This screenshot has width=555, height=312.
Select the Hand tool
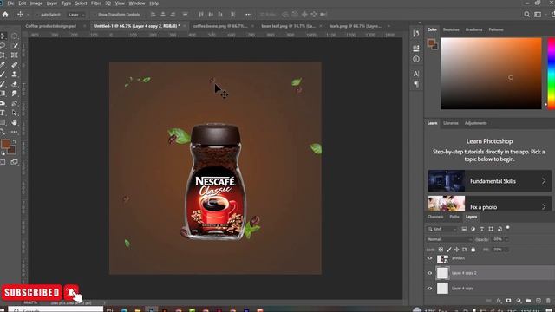(x=14, y=122)
